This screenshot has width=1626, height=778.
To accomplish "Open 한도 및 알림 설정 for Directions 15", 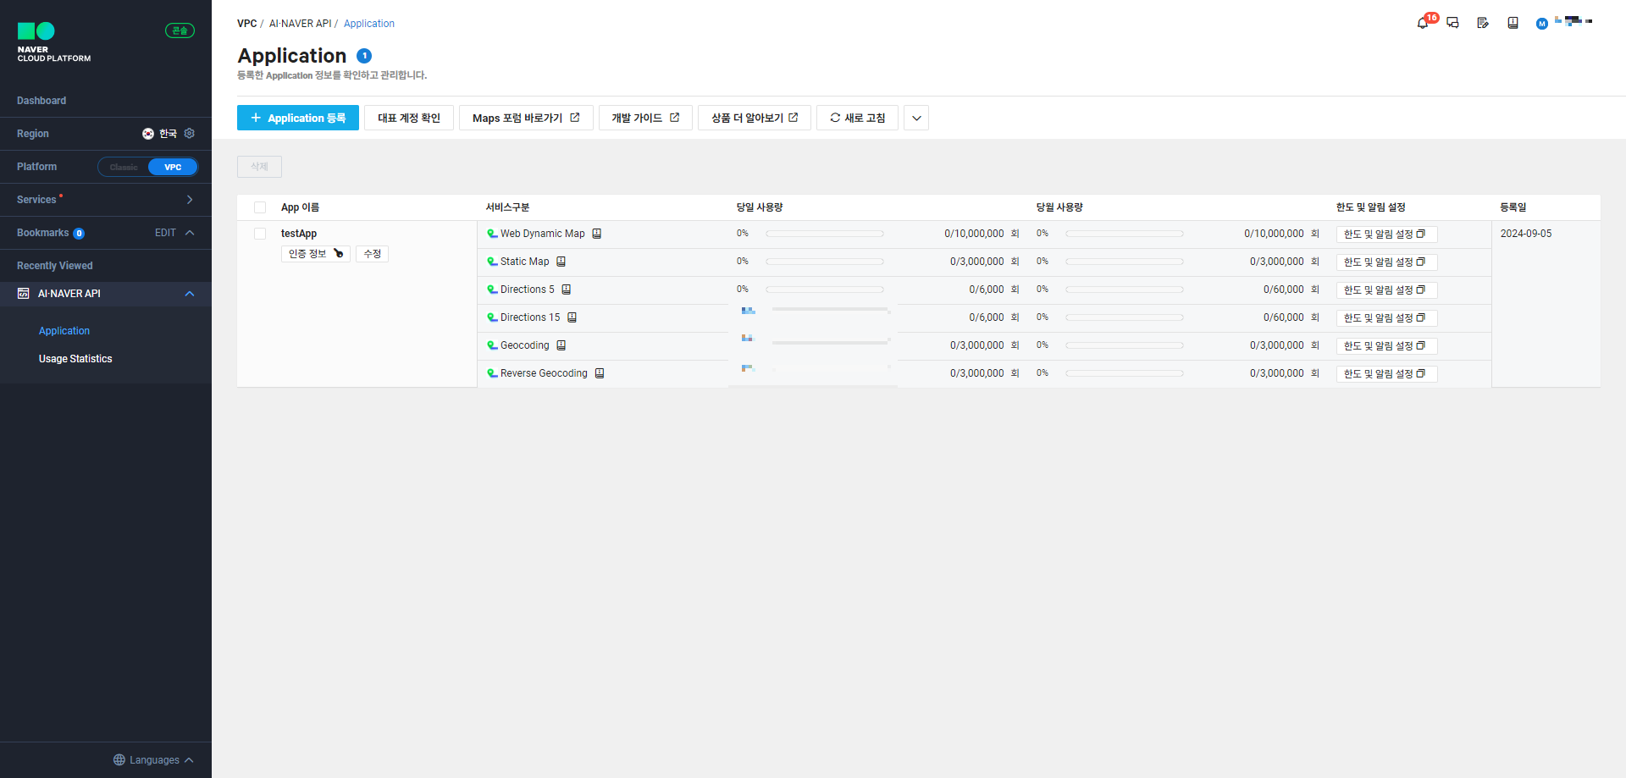I will click(x=1386, y=318).
